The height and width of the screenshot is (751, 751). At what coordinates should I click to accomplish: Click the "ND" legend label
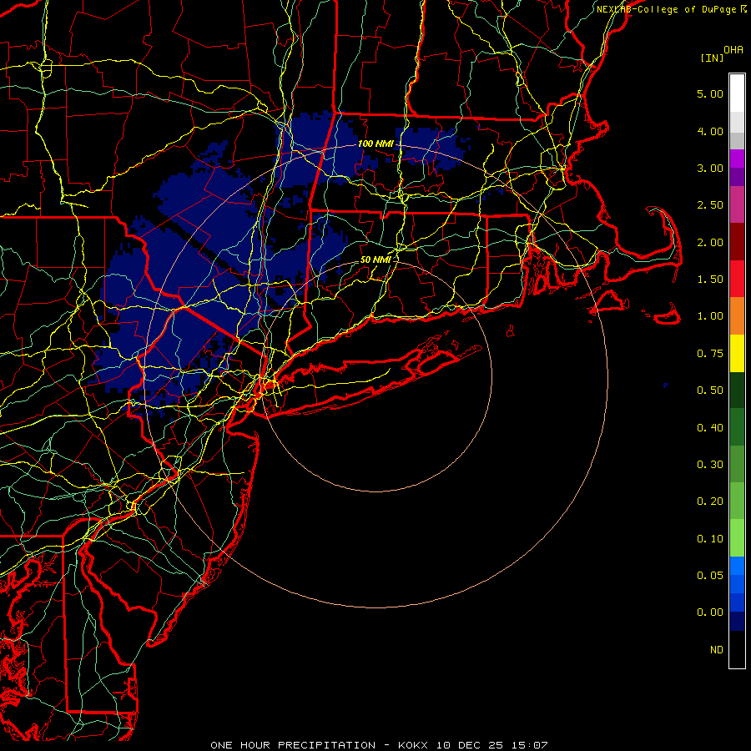(717, 650)
